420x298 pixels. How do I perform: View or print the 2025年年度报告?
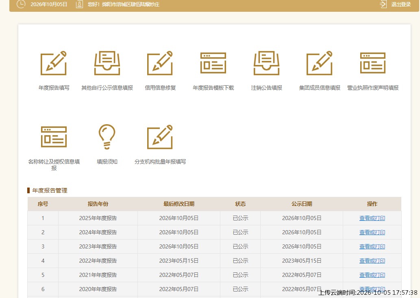pos(372,218)
